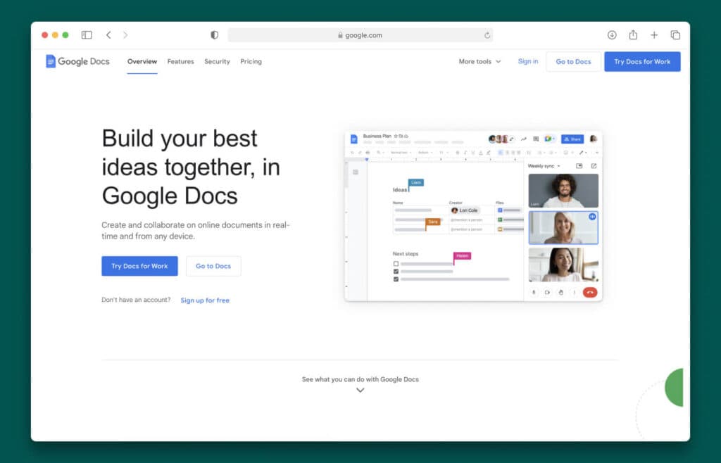
Task: Click the Safari privacy shield icon
Action: point(214,34)
